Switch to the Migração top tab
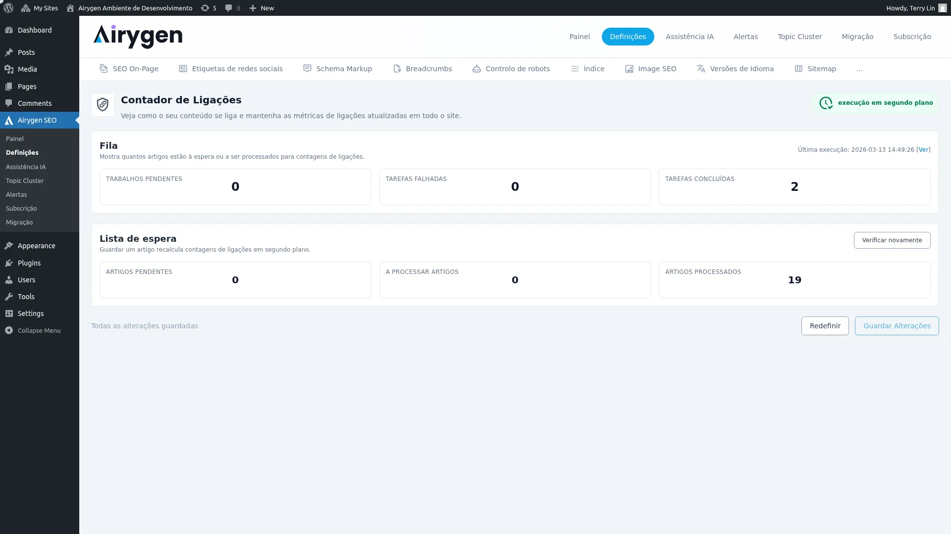Viewport: 951px width, 534px height. [x=857, y=37]
